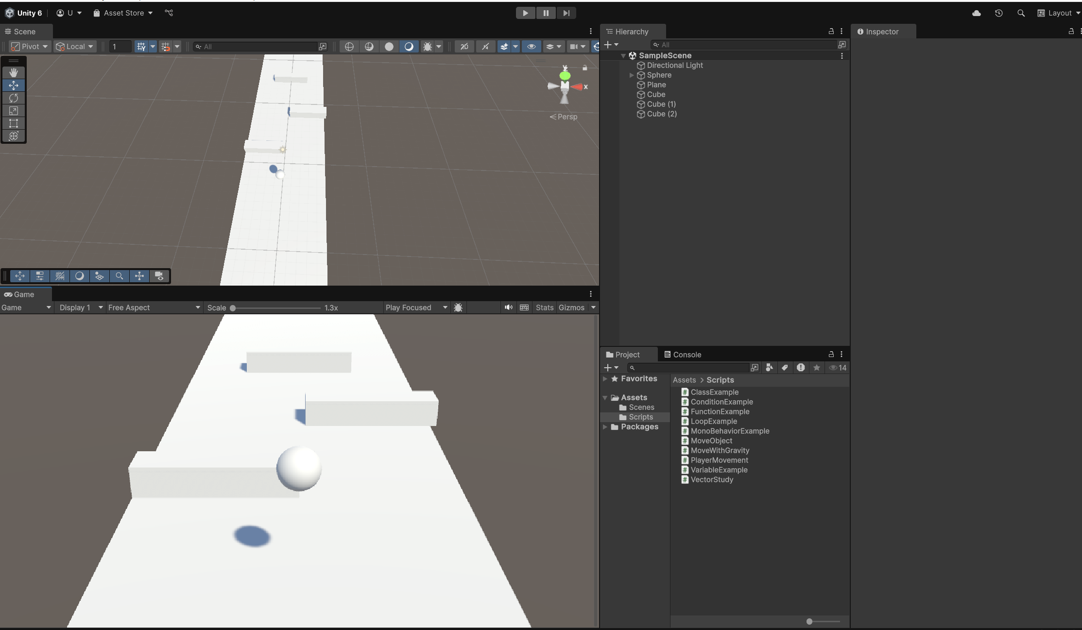This screenshot has height=630, width=1082.
Task: Expand the Sphere object in Hierarchy
Action: pyautogui.click(x=631, y=75)
